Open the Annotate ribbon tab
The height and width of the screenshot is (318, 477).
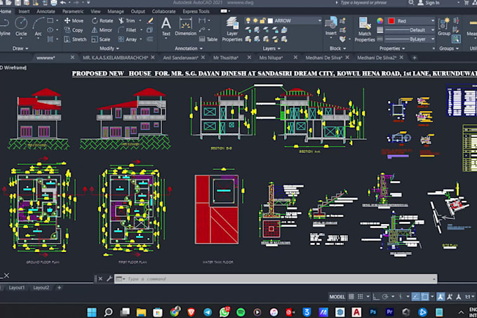click(46, 11)
